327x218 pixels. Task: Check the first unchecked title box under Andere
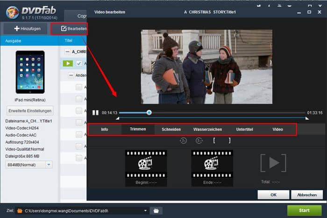coord(79,87)
